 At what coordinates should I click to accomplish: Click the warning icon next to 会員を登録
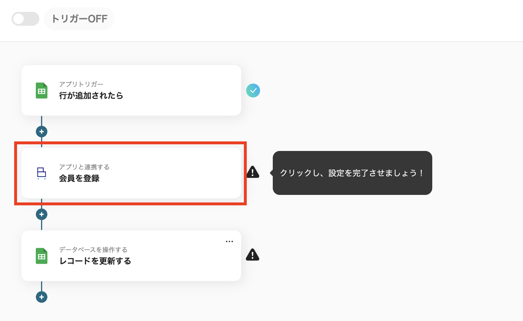tap(253, 172)
